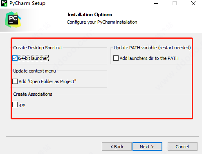Continue with the Next button
This screenshot has width=202, height=154.
[147, 147]
